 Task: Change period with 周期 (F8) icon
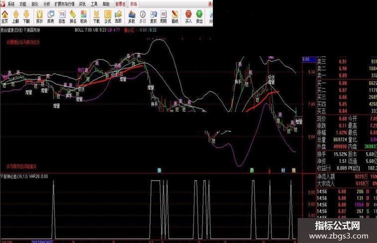pyautogui.click(x=164, y=17)
